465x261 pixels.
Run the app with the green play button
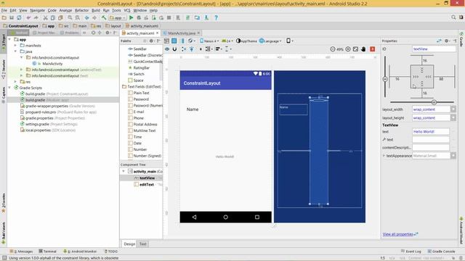point(131,17)
